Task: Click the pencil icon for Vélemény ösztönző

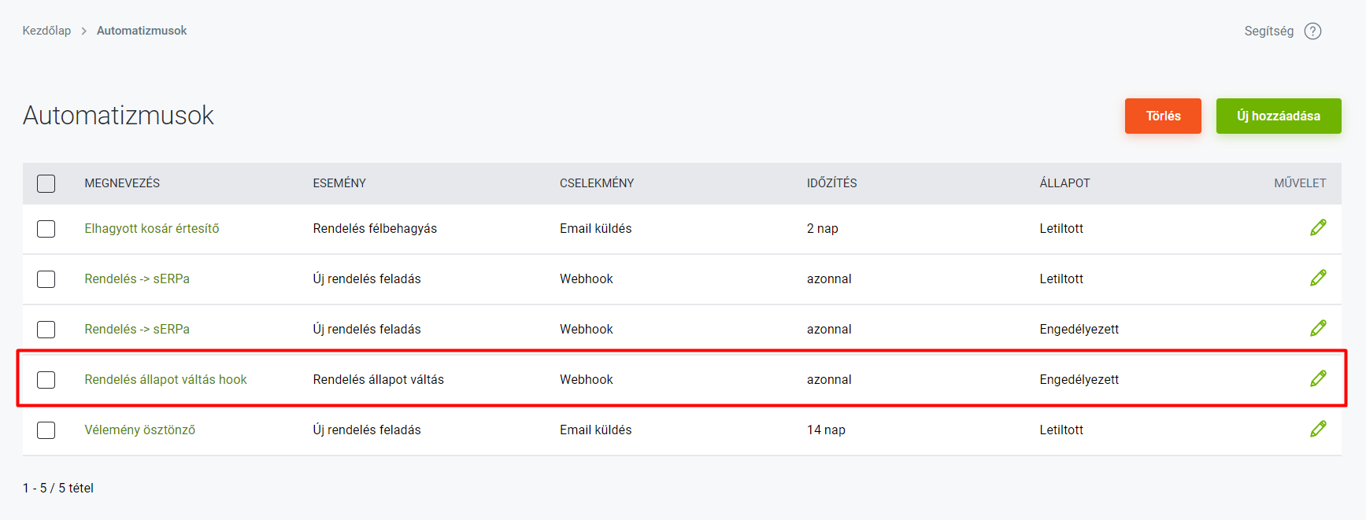Action: click(x=1318, y=430)
